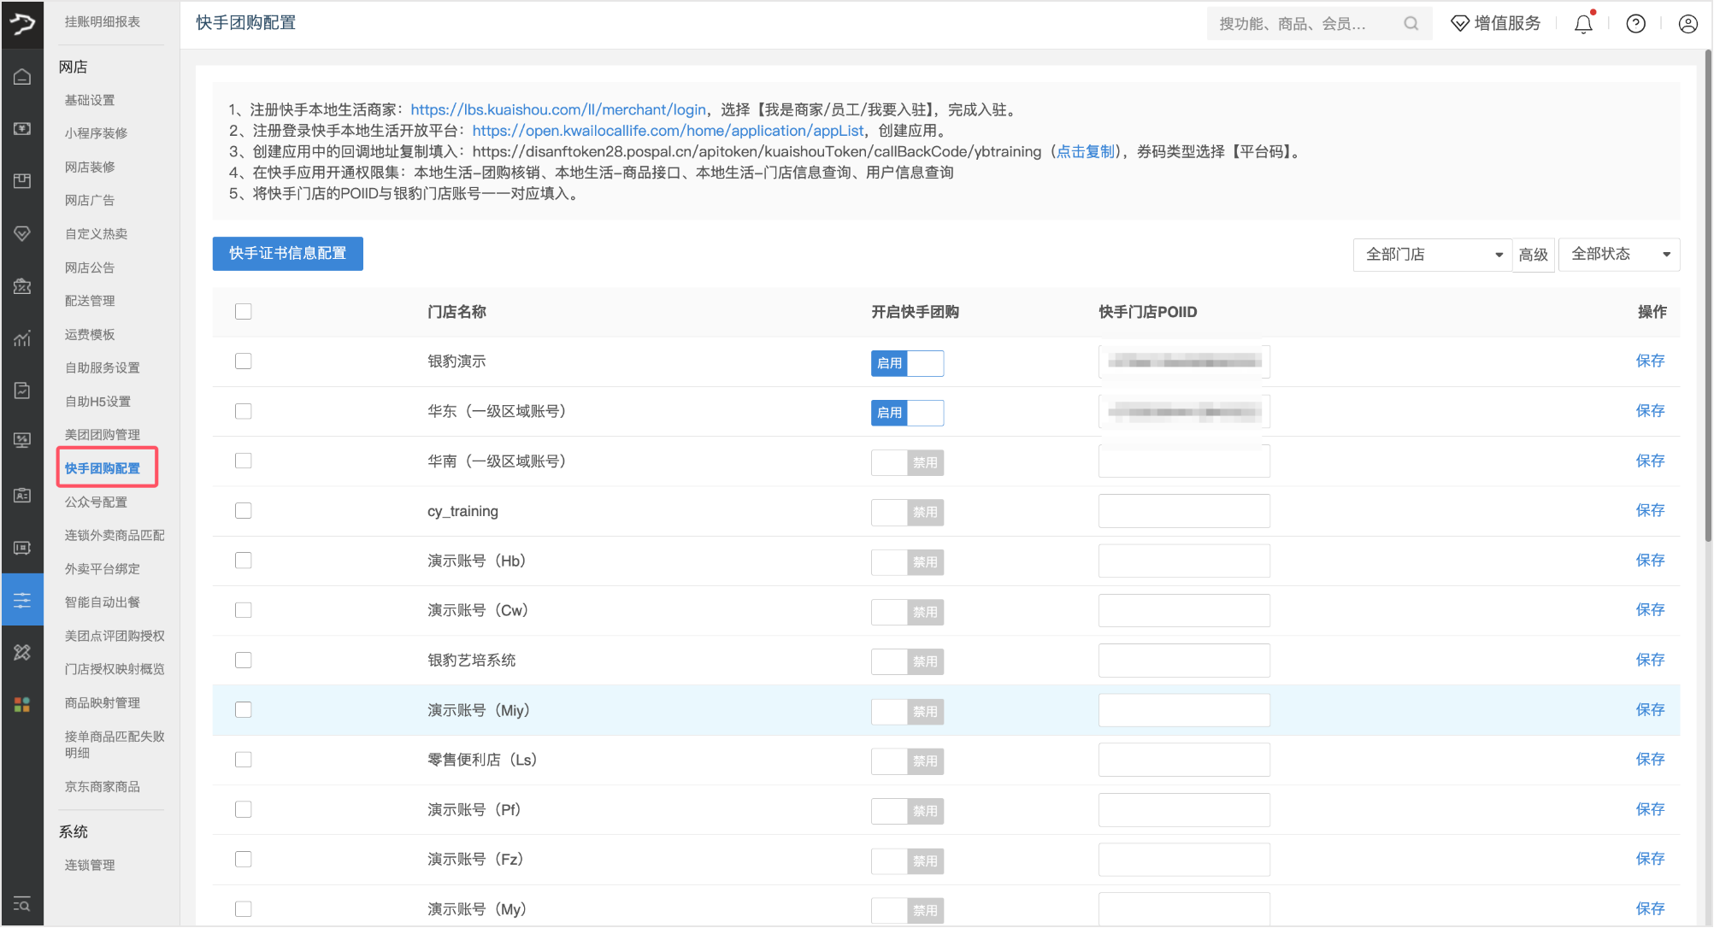Click the home icon in left sidebar
The width and height of the screenshot is (1714, 928).
pos(22,77)
